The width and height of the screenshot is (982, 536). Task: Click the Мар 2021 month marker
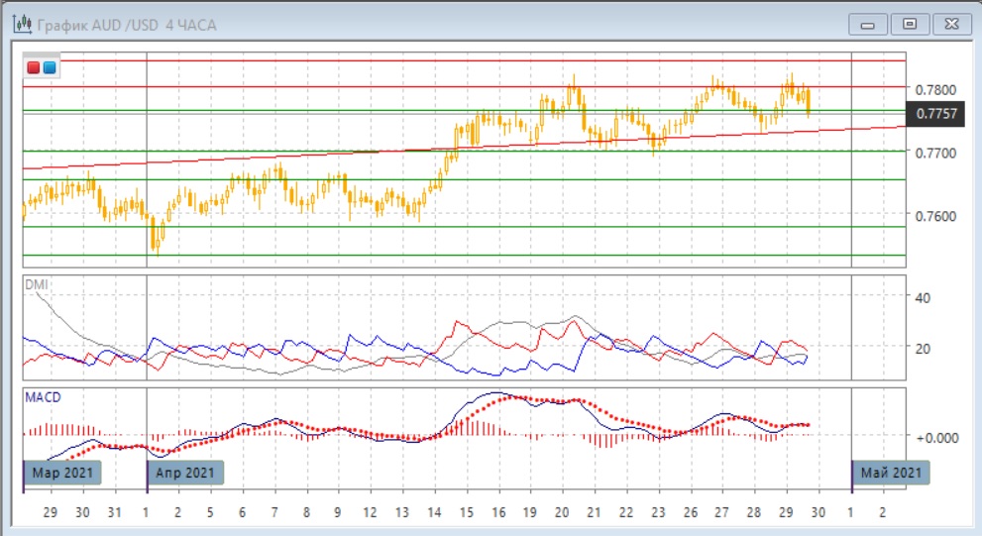[62, 473]
